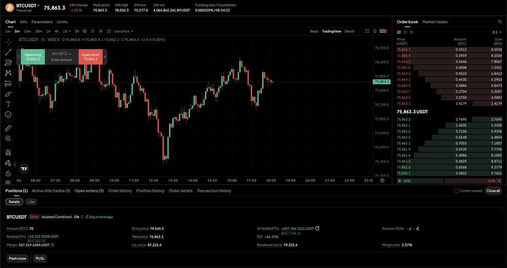Image resolution: width=507 pixels, height=268 pixels.
Task: Click the Close all button
Action: (x=493, y=191)
